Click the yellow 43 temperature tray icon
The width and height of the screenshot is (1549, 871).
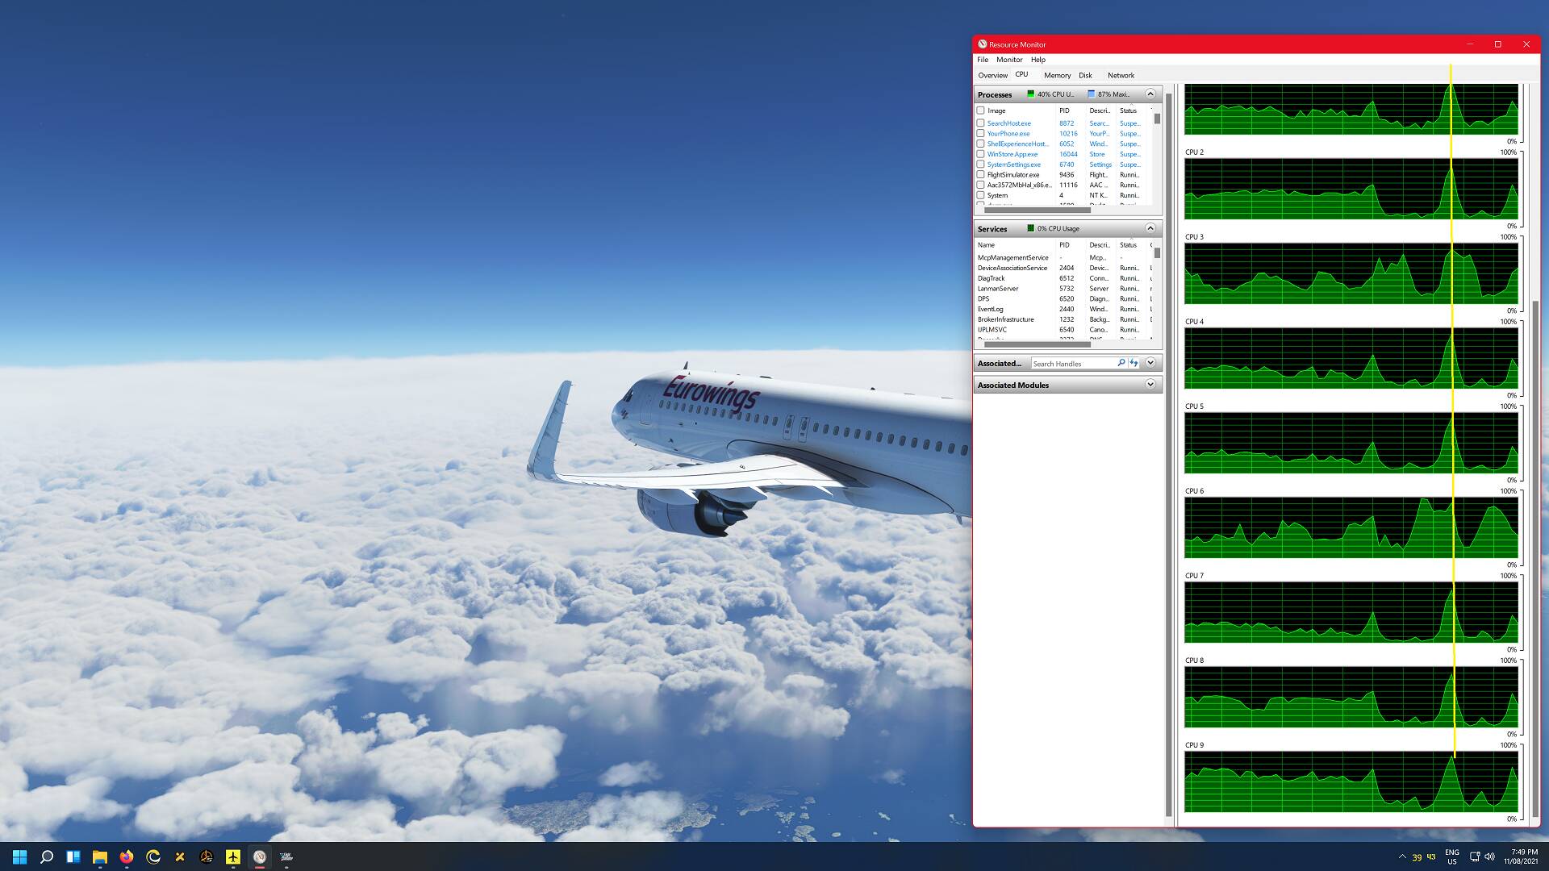(x=1431, y=856)
